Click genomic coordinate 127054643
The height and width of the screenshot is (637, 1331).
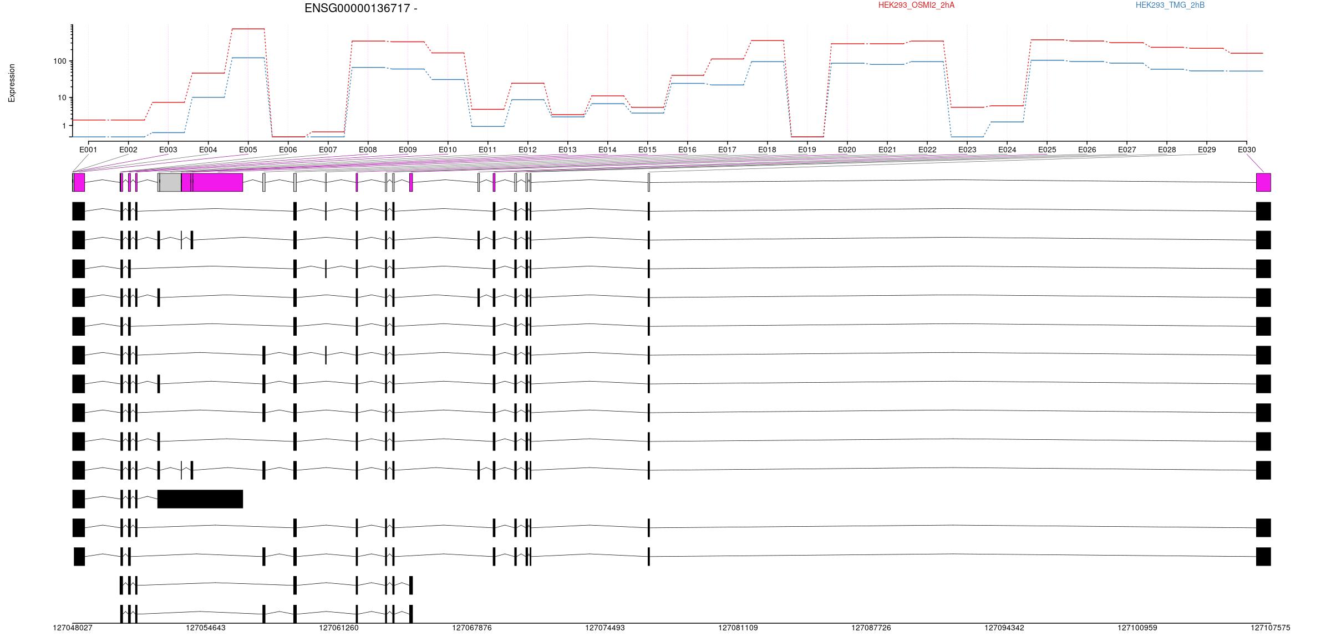(206, 628)
